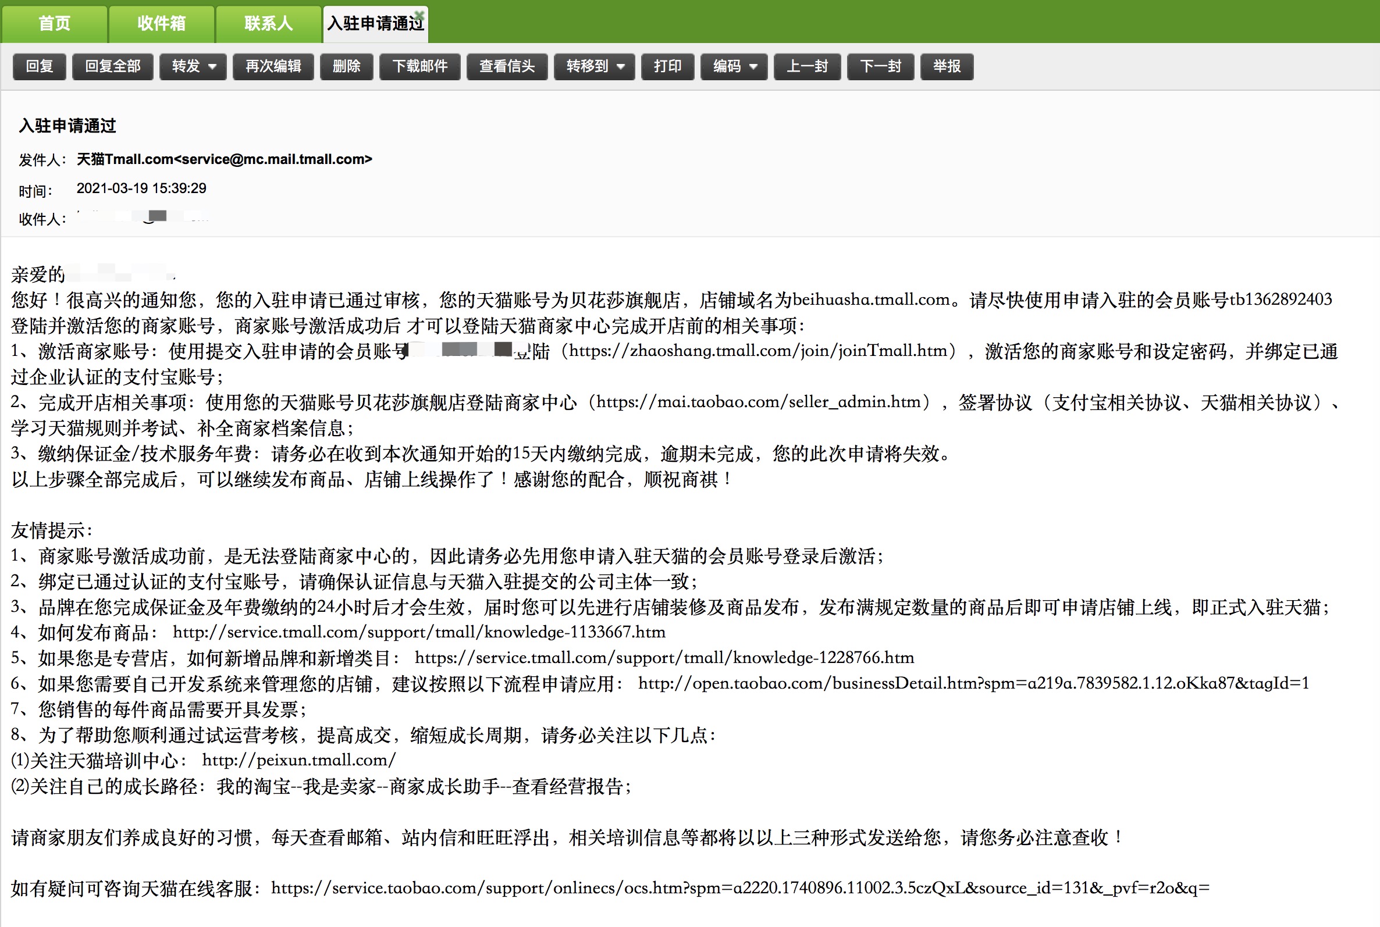
Task: Open the mai.taobao.com seller_admin link
Action: 758,402
